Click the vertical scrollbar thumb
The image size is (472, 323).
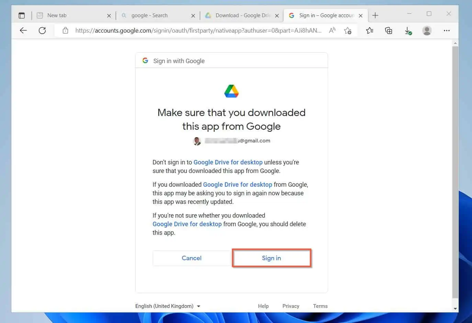click(455, 172)
